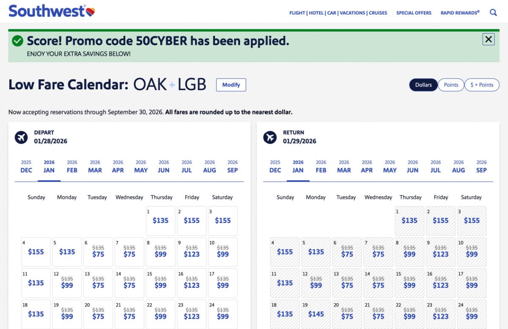Switch fare display to Points
508x329 pixels.
click(451, 85)
